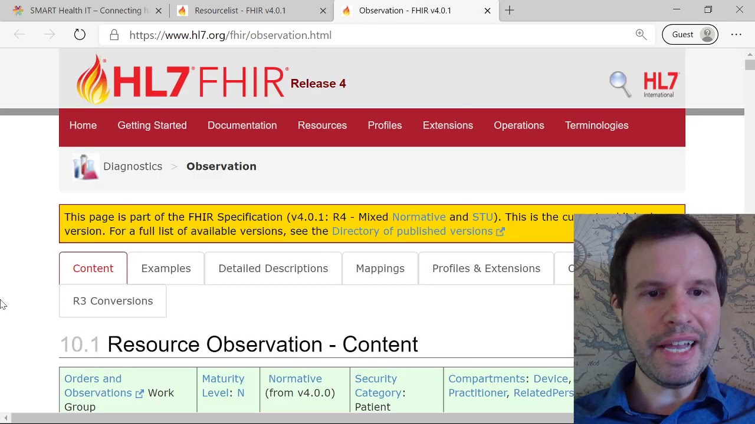Open the Extensions menu item
Screen dimensions: 755x424
coord(448,125)
